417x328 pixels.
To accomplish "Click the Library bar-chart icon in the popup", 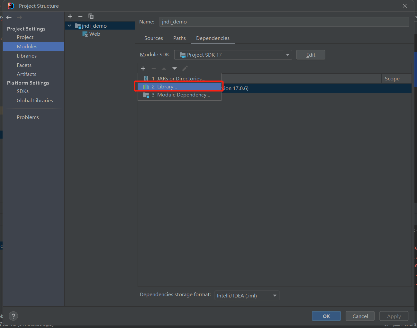I will [x=146, y=87].
